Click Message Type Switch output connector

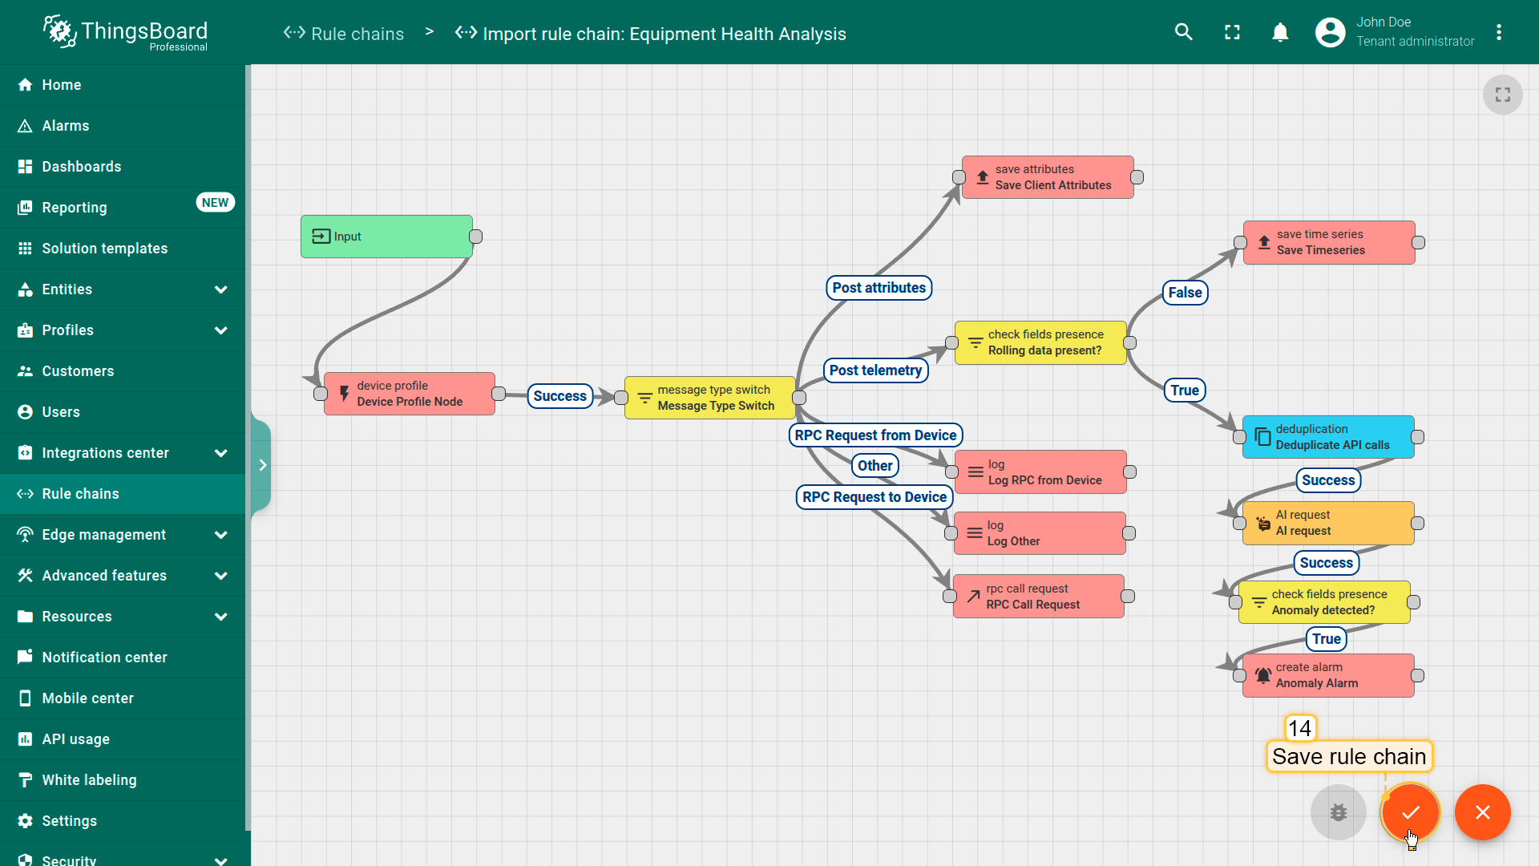point(799,398)
